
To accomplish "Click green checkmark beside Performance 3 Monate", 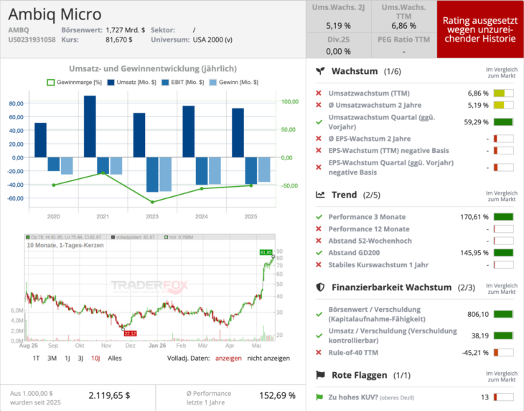I will [319, 217].
